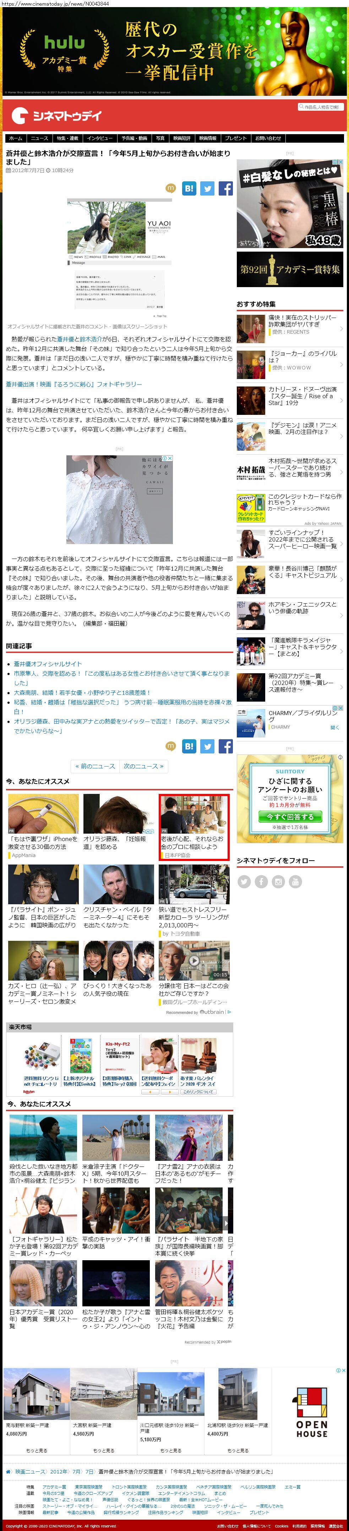The height and width of the screenshot is (1531, 349).
Task: Click the home icon in bottom breadcrumb
Action: pyautogui.click(x=8, y=1472)
